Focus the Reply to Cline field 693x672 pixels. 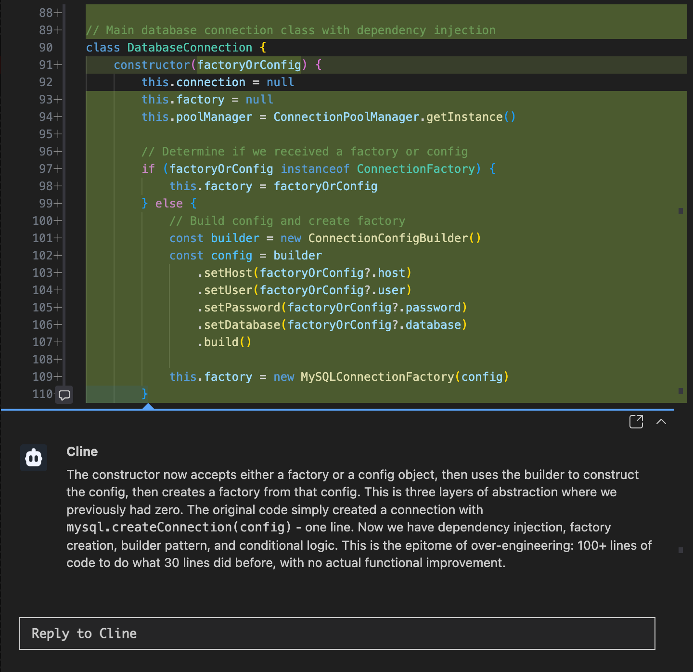click(337, 633)
